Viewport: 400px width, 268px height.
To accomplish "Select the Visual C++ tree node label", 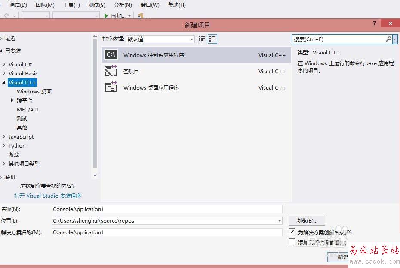I will (22, 83).
